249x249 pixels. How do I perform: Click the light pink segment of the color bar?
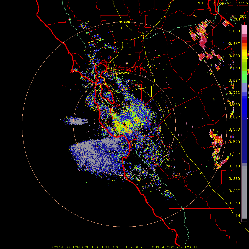244,29
